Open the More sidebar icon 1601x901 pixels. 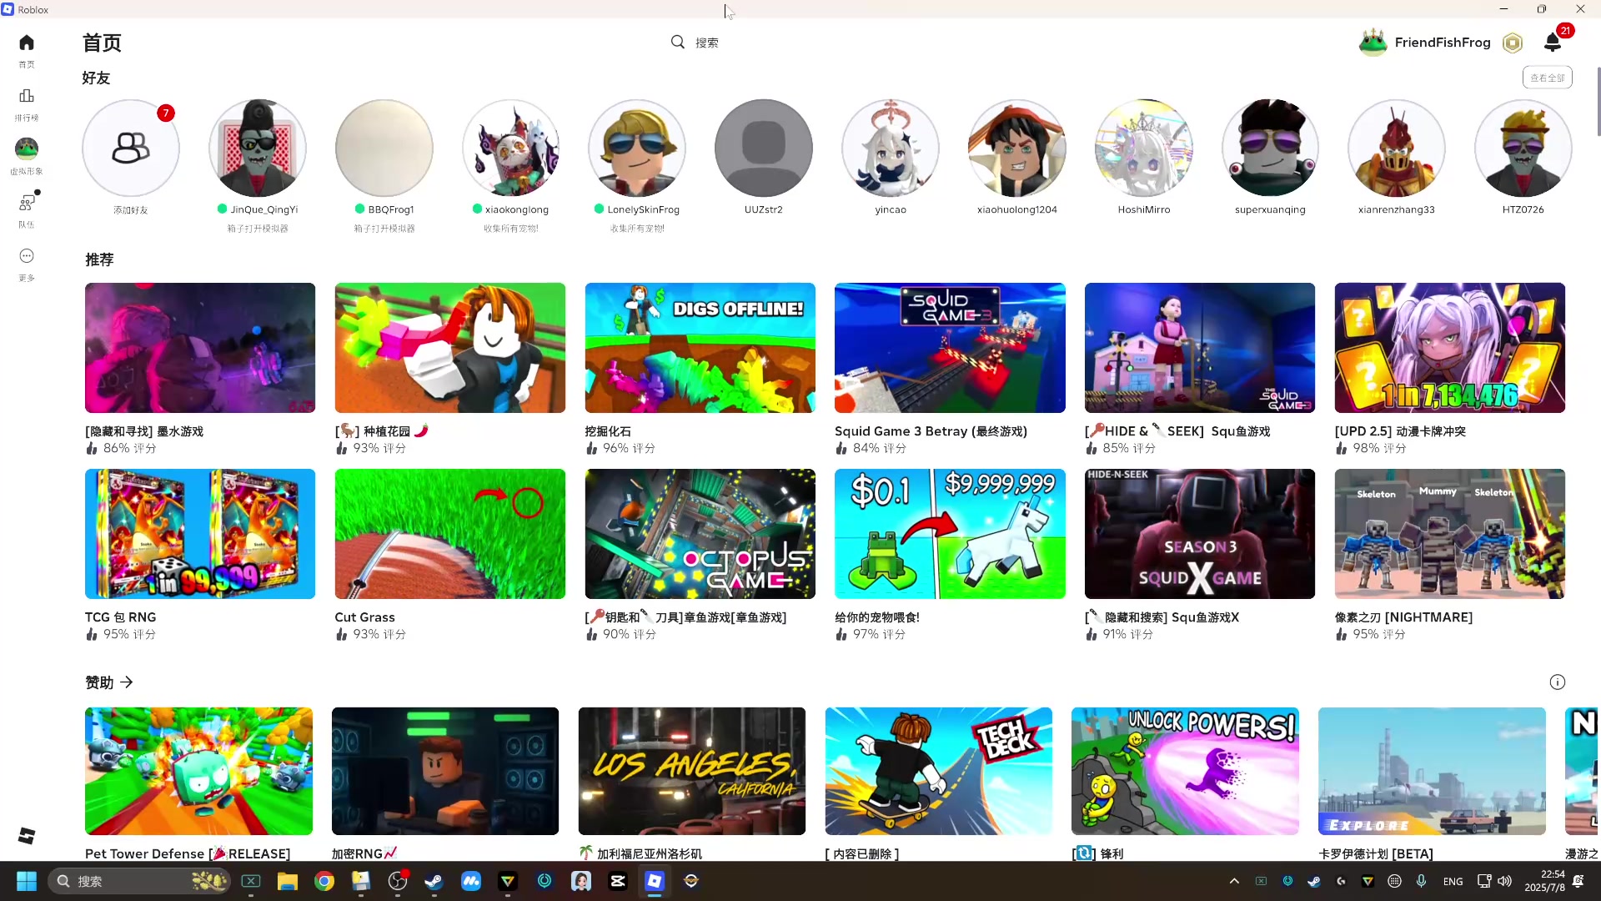pyautogui.click(x=27, y=256)
